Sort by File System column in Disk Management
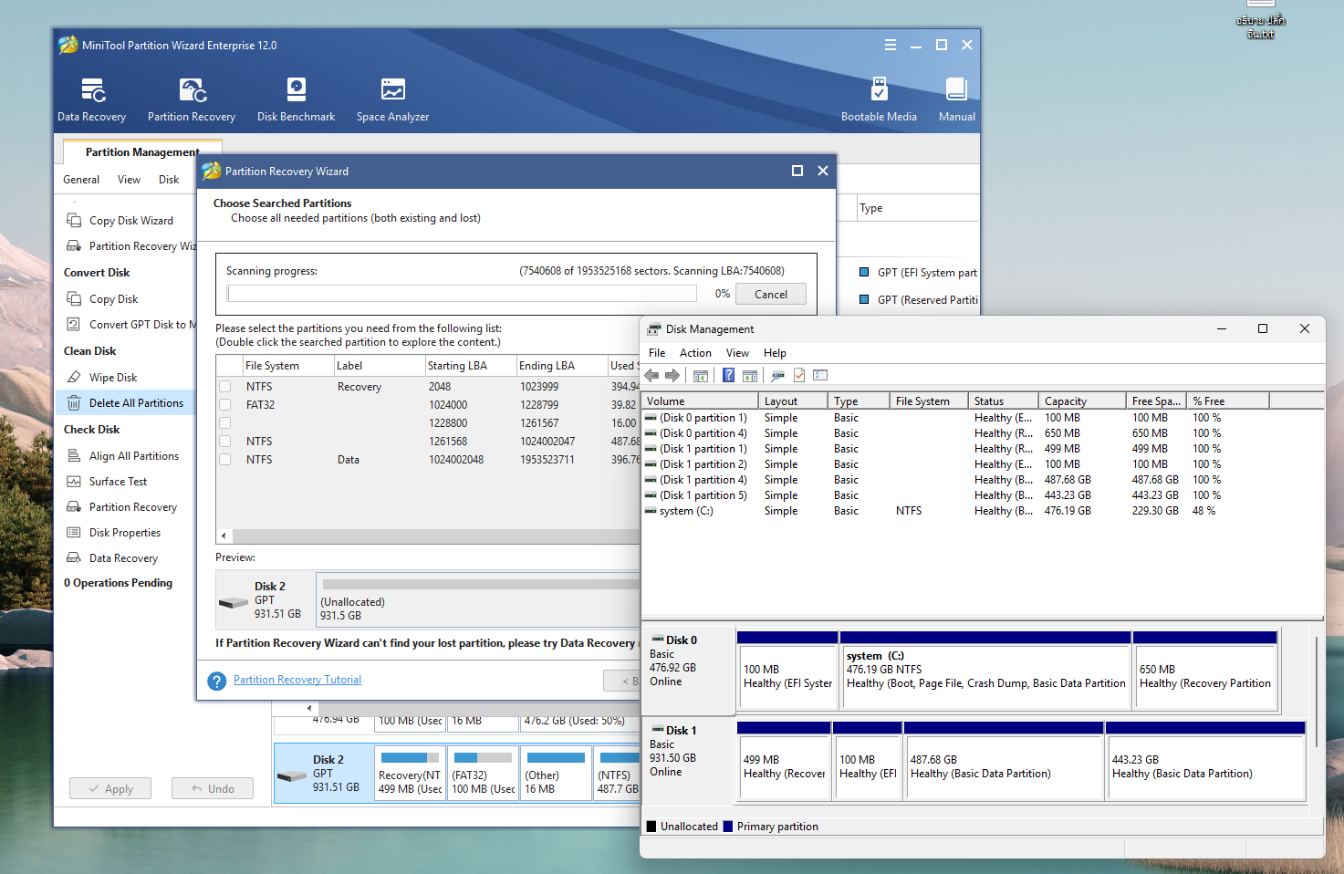 (x=929, y=401)
